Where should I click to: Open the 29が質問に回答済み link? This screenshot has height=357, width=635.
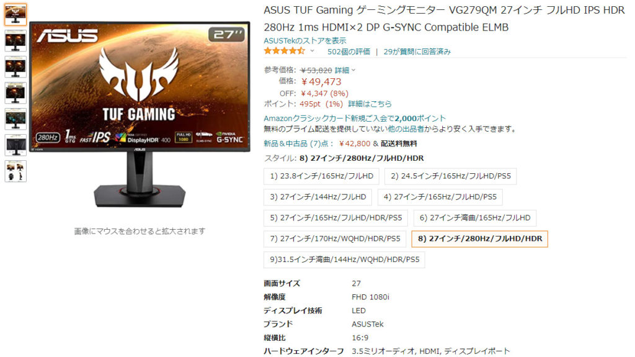point(417,52)
